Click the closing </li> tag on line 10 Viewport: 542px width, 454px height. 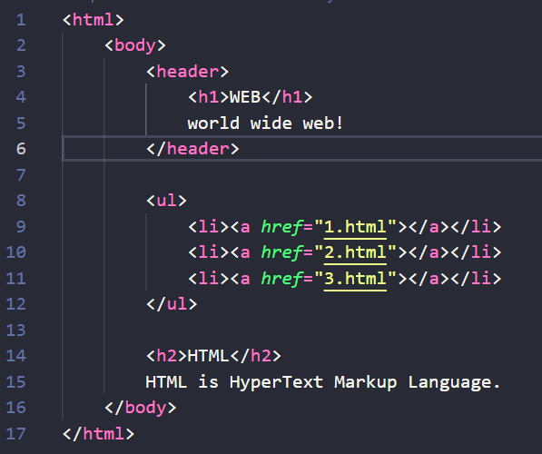(x=476, y=252)
